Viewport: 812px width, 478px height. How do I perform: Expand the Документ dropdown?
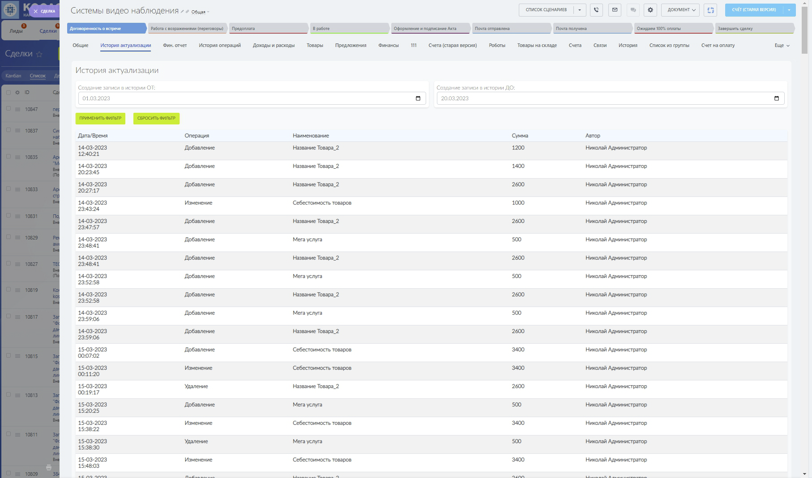coord(681,10)
